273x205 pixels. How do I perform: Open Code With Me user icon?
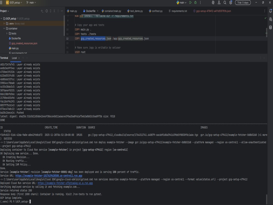[x=219, y=3]
